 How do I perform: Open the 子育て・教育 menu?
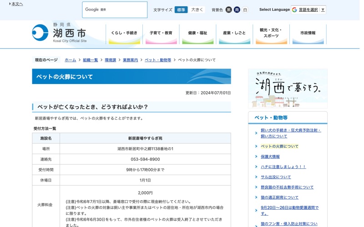point(161,34)
